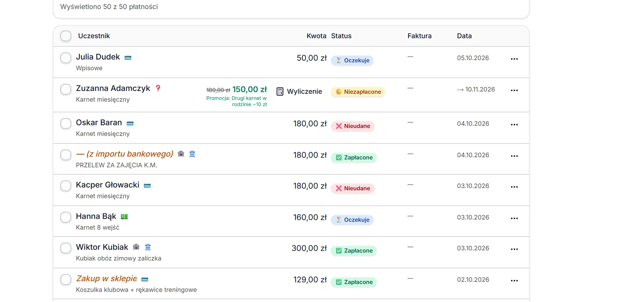Click the Niezapłacone status badge
The image size is (624, 302).
coord(358,92)
